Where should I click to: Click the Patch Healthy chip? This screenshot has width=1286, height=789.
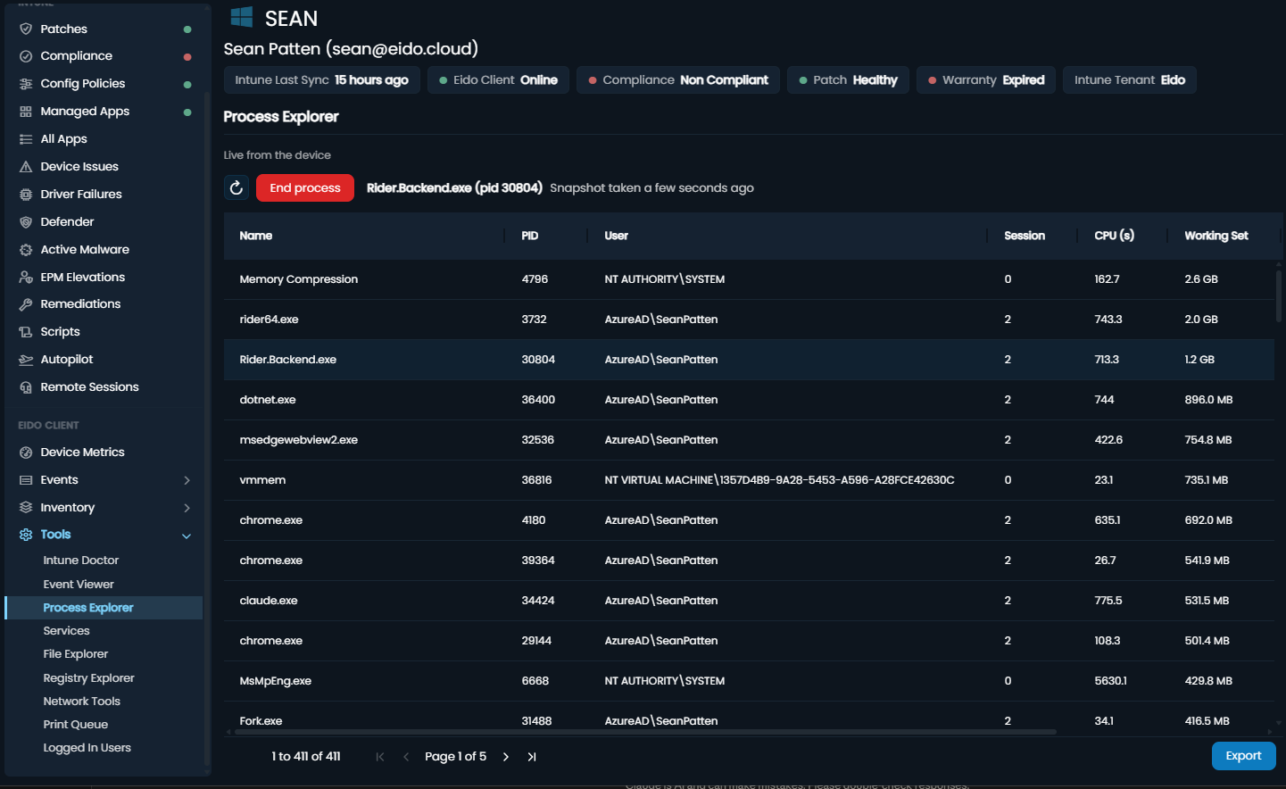pyautogui.click(x=848, y=80)
